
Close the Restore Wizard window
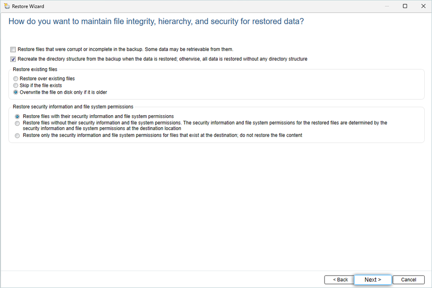tap(423, 6)
